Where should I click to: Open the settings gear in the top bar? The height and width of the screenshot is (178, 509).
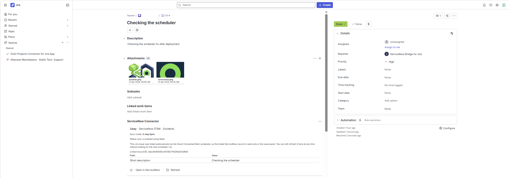(497, 5)
